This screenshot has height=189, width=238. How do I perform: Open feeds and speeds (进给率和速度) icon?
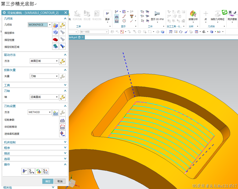[62, 134]
